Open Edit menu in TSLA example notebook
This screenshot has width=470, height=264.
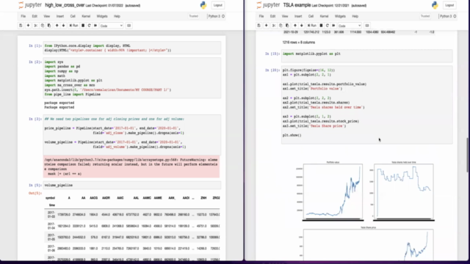pyautogui.click(x=272, y=16)
